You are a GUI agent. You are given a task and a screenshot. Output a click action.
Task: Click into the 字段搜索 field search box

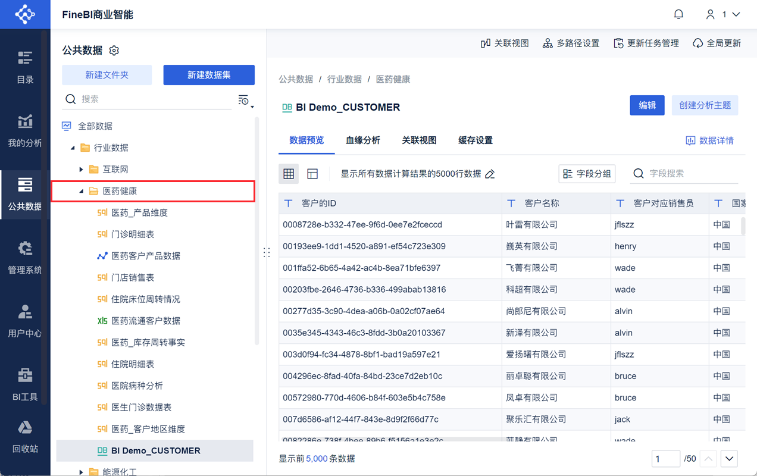[x=684, y=174]
